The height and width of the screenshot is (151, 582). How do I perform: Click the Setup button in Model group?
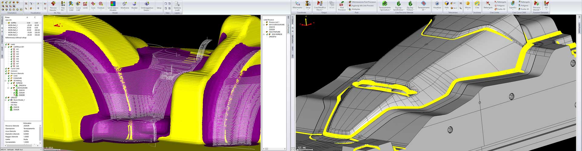click(x=159, y=8)
